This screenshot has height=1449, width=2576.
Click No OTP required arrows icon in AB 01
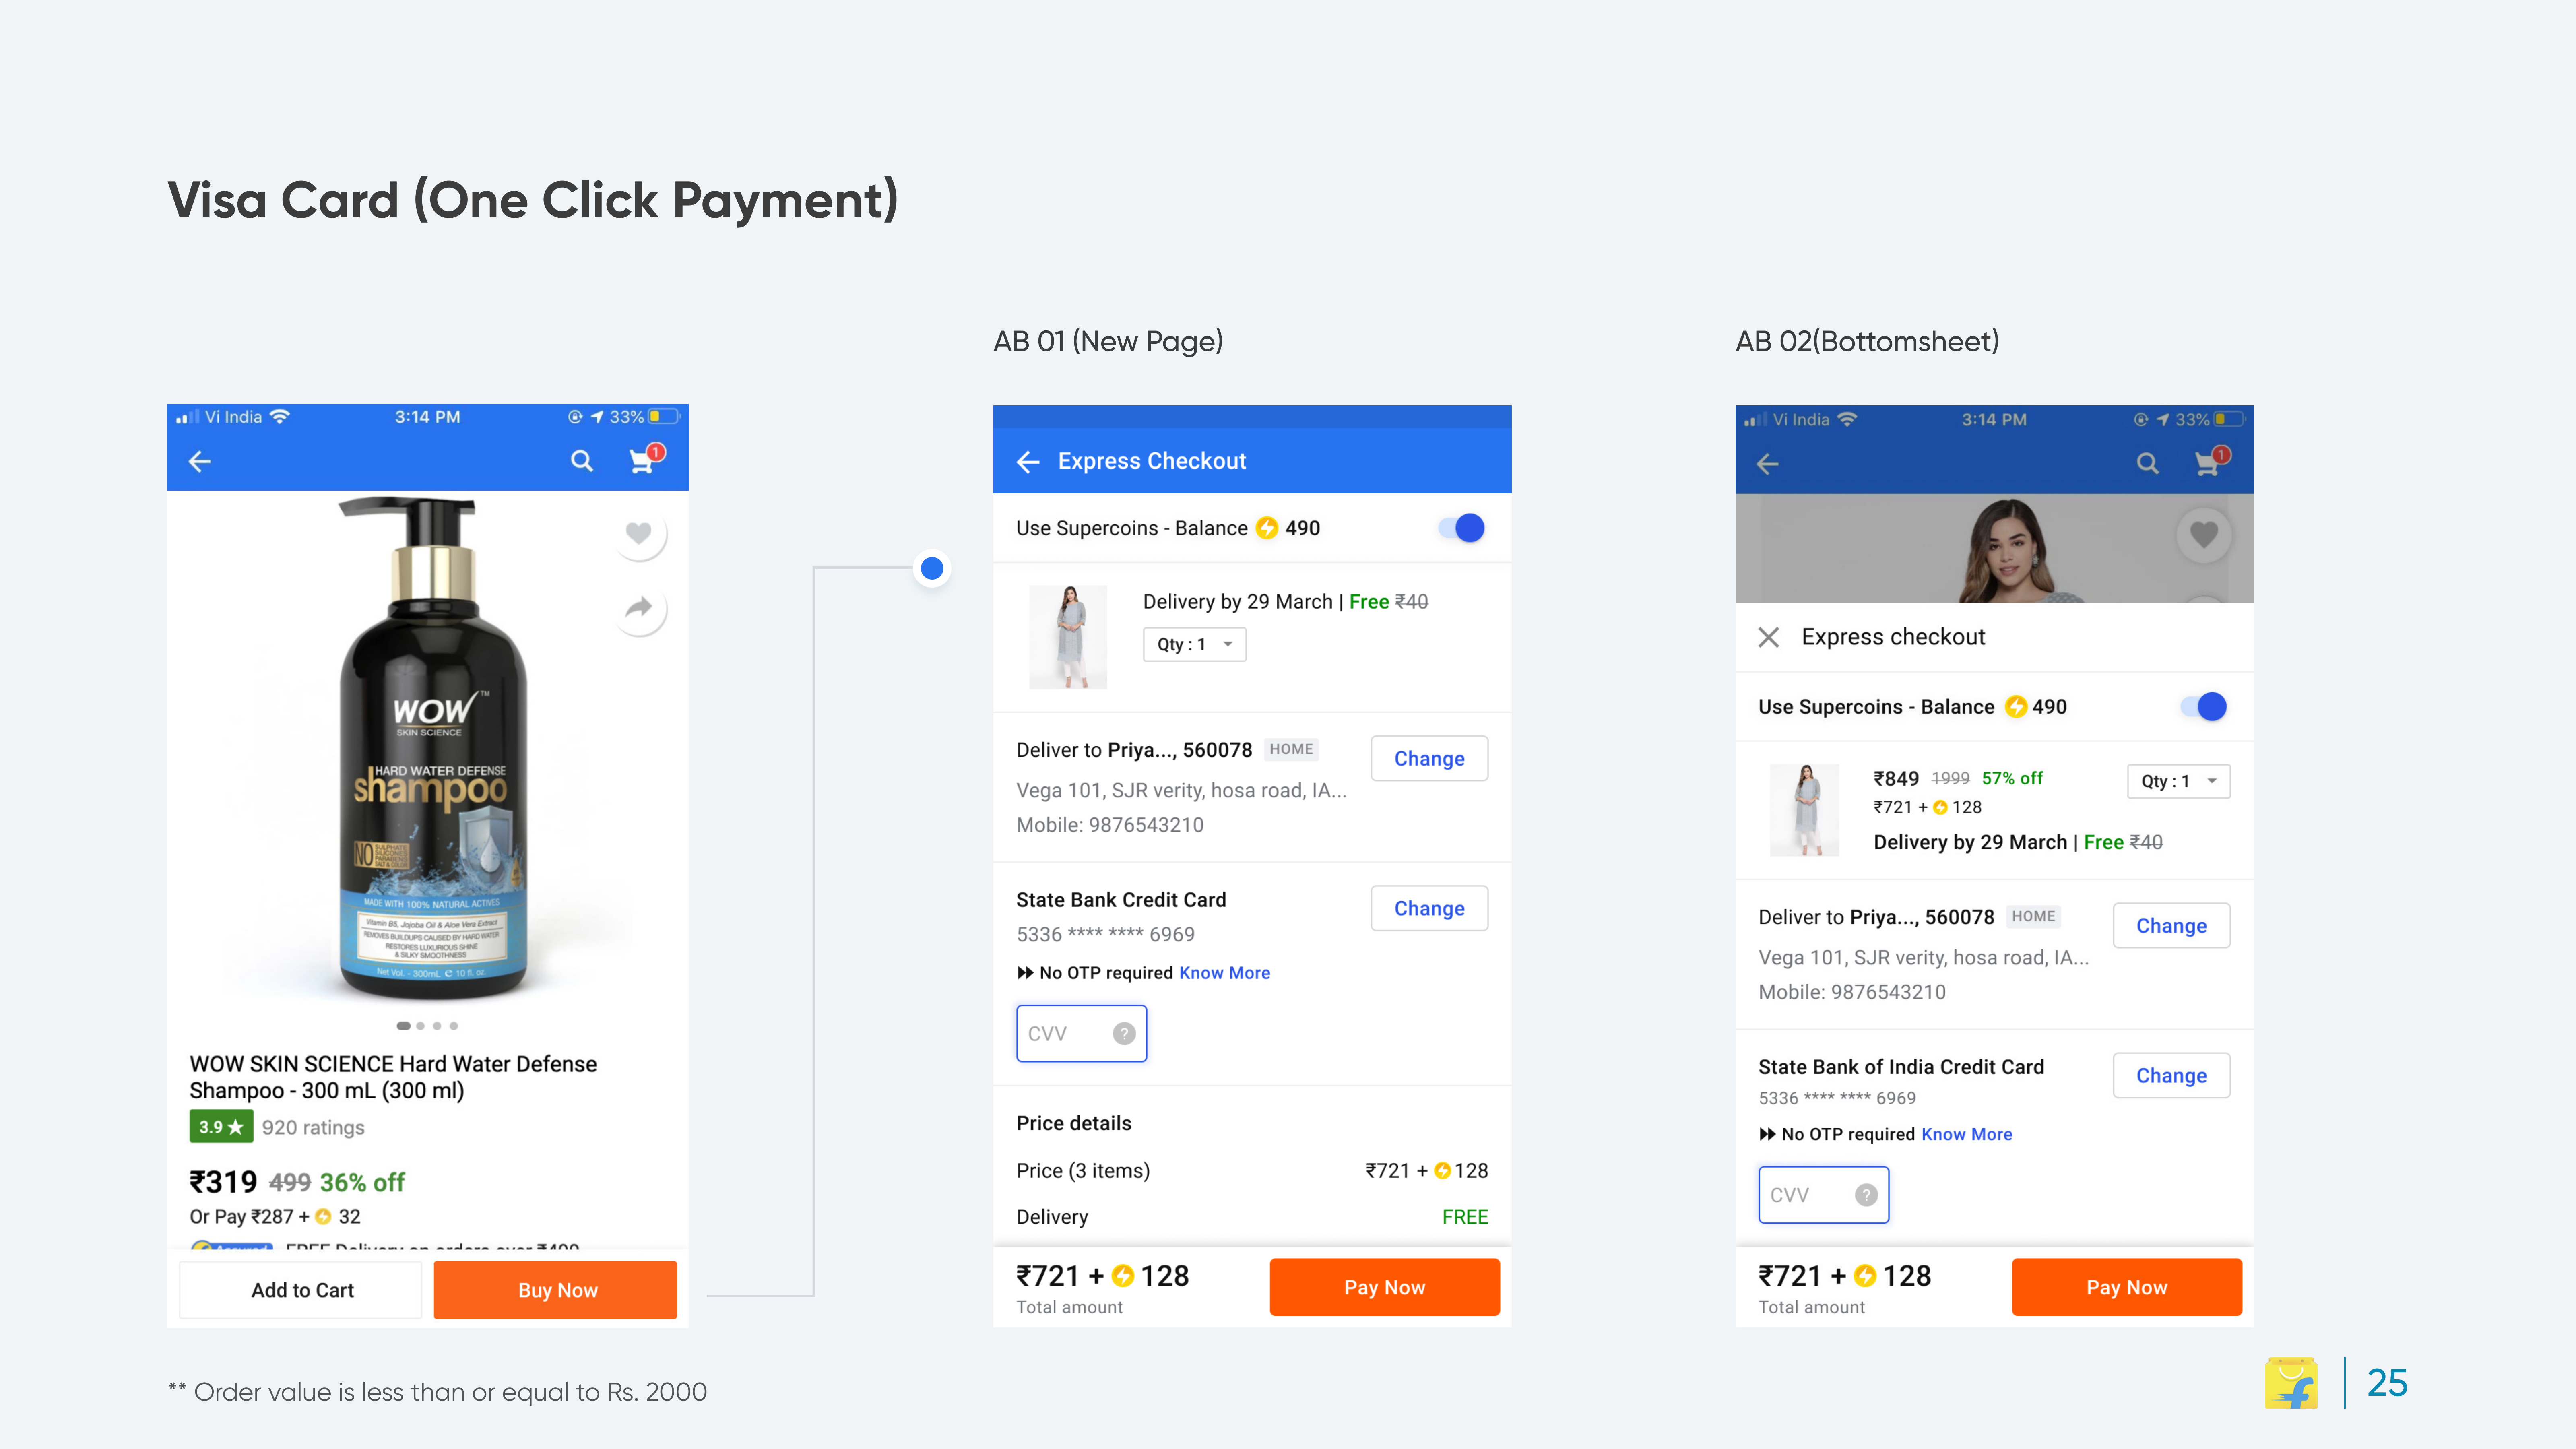(1025, 973)
